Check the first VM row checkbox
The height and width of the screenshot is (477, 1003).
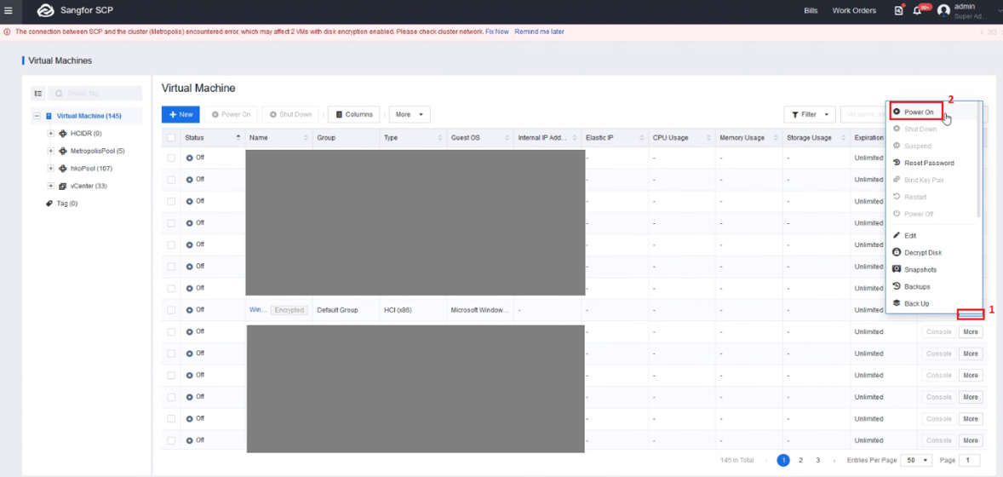pyautogui.click(x=171, y=158)
